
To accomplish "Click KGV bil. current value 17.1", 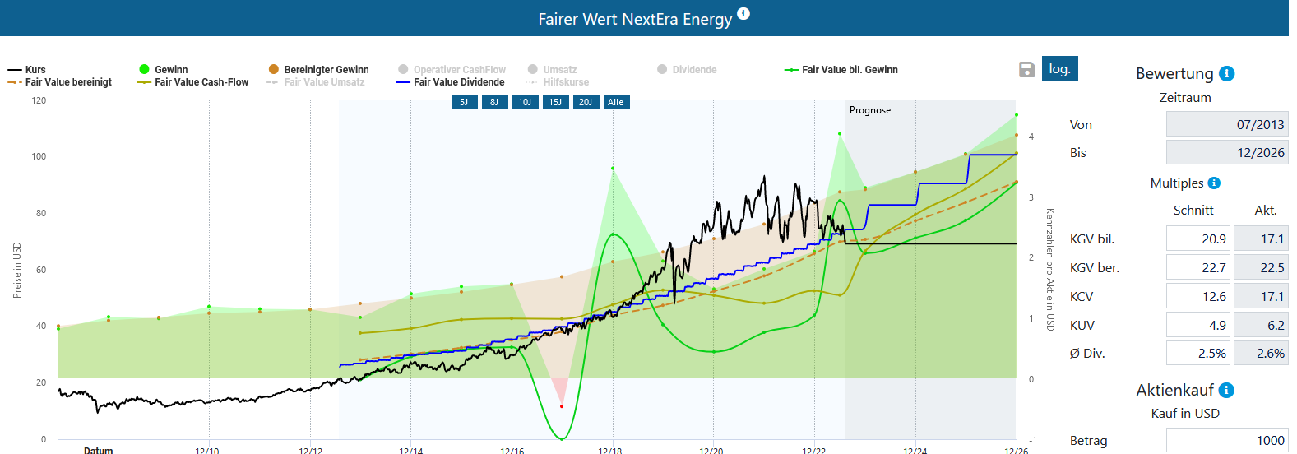I will 1261,239.
